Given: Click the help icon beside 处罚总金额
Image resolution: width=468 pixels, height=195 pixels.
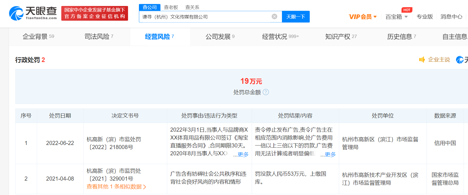Looking at the screenshot, I should pos(266,92).
